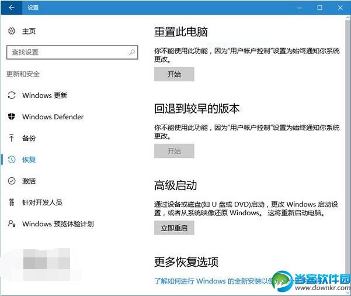The height and width of the screenshot is (296, 351).
Task: Click 开始 under 重置此电脑
Action: [174, 74]
